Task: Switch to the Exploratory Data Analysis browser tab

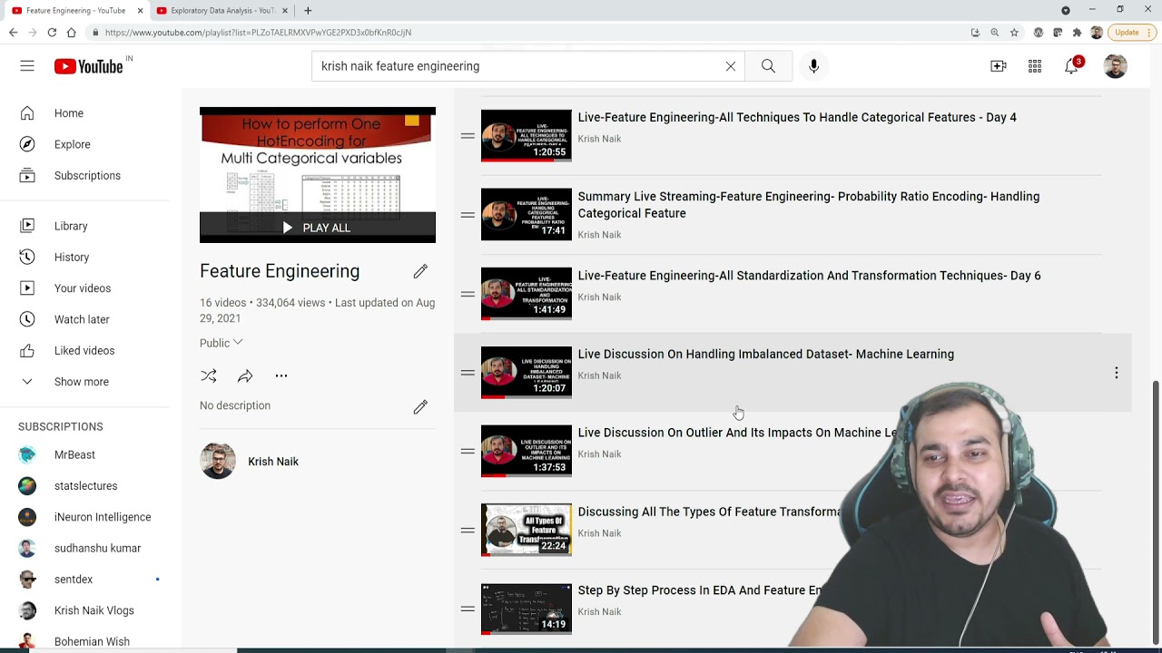Action: [x=222, y=10]
